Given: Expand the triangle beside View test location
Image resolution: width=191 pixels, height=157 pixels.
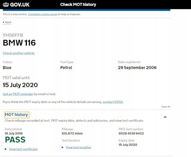Looking at the screenshot, I should (x=63, y=147).
